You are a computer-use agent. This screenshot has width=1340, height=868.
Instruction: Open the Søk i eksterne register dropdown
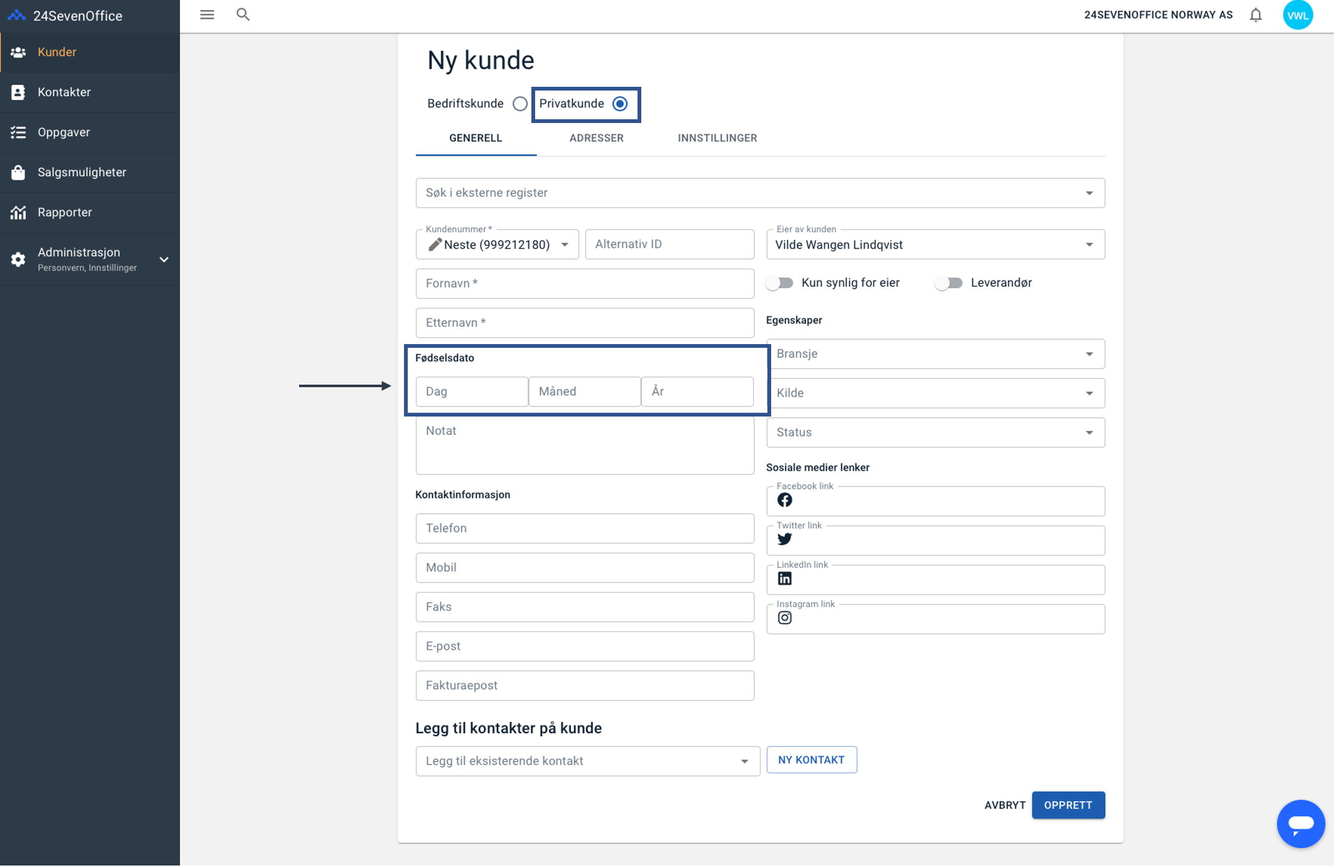760,193
